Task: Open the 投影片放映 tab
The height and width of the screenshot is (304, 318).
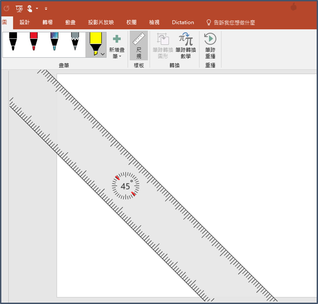Action: point(101,22)
